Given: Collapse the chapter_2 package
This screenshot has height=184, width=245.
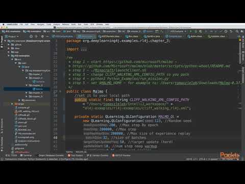Looking at the screenshot, I should pos(27,78).
